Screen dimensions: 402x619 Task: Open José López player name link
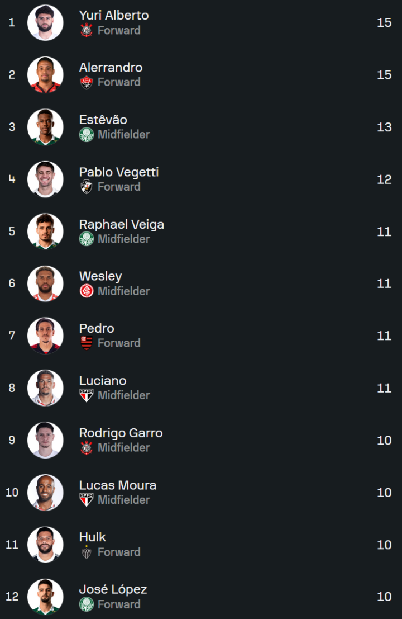pyautogui.click(x=113, y=589)
